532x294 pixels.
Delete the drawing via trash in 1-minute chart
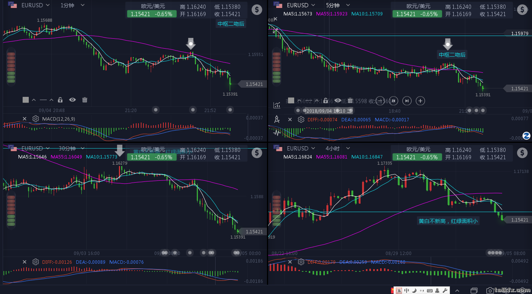click(85, 100)
